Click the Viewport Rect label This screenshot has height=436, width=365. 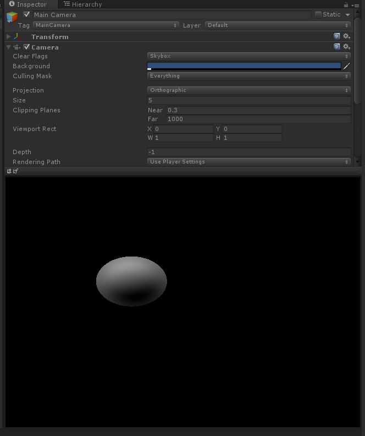(35, 129)
